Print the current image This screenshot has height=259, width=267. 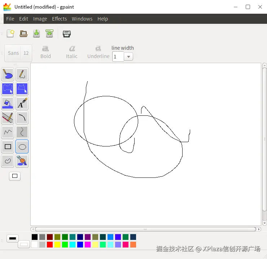tap(67, 34)
